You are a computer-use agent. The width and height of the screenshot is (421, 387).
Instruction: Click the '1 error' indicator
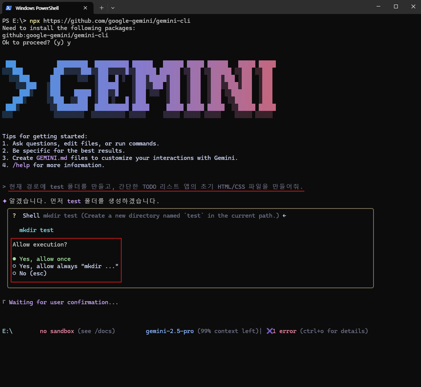tap(284, 331)
